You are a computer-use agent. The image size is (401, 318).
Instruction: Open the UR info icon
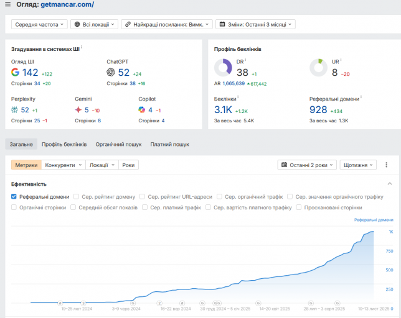(341, 60)
